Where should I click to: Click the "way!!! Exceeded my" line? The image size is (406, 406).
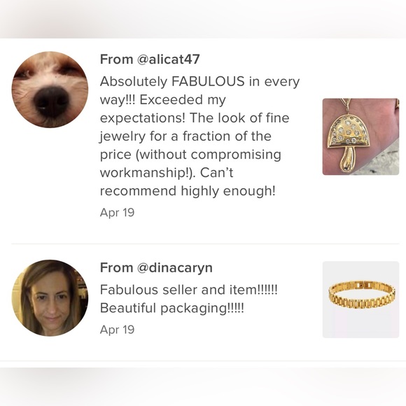pos(163,100)
